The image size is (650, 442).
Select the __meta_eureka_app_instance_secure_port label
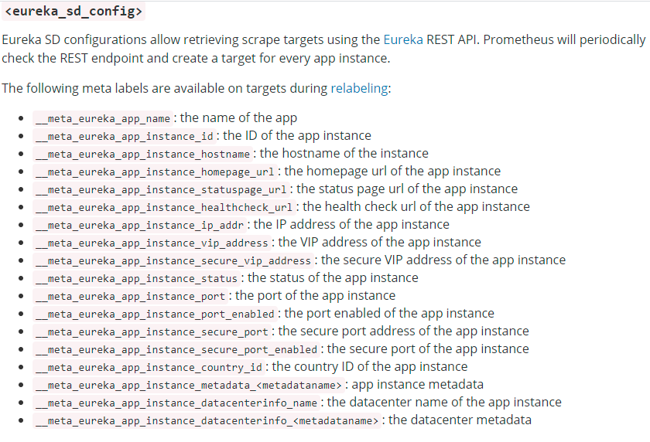point(152,332)
